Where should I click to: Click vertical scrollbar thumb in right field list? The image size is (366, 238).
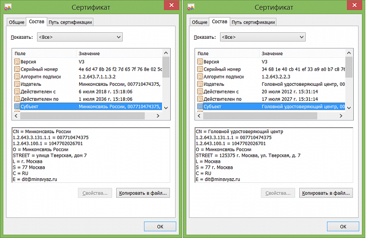click(x=349, y=67)
